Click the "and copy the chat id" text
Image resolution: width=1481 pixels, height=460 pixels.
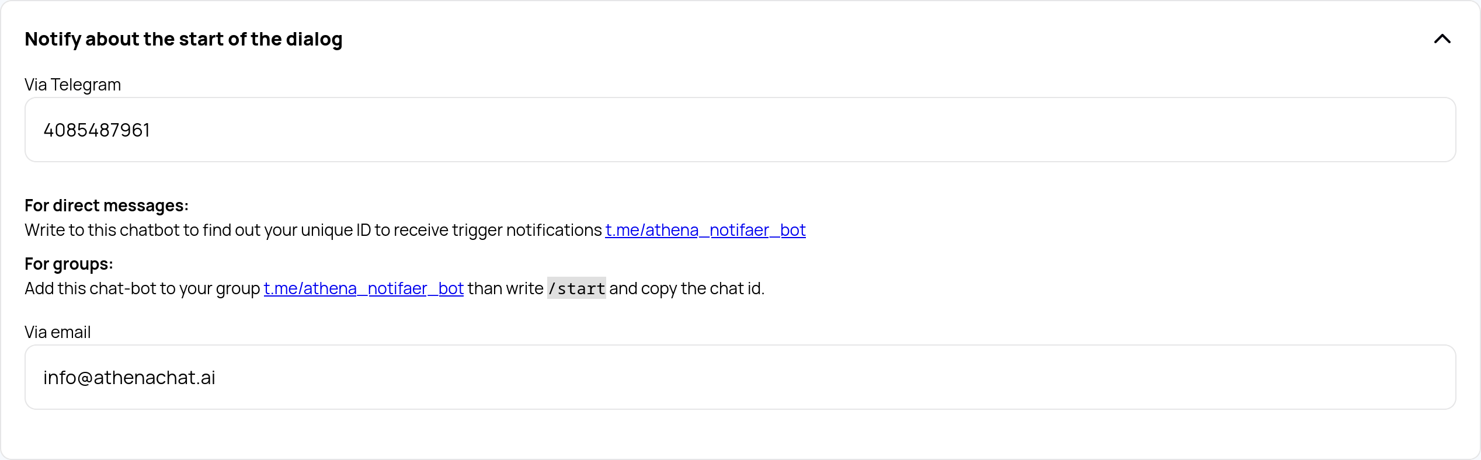point(686,288)
